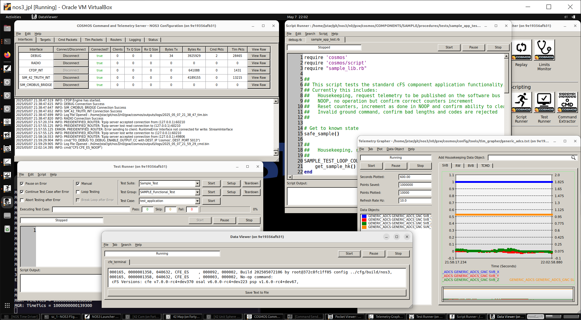Viewport: 581px width, 320px height.
Task: Toggle the Manual checkbox in Test Runner
Action: click(x=78, y=184)
